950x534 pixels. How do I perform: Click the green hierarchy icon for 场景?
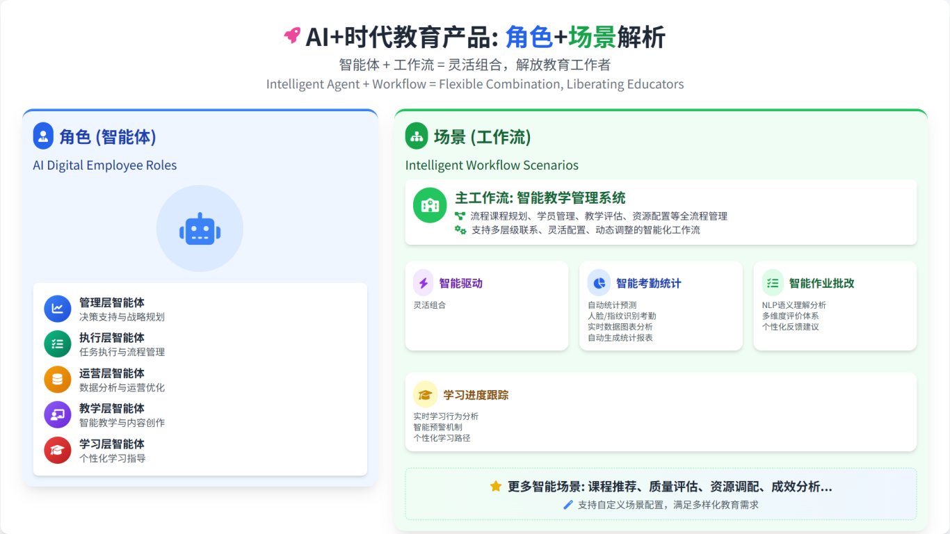pos(417,136)
